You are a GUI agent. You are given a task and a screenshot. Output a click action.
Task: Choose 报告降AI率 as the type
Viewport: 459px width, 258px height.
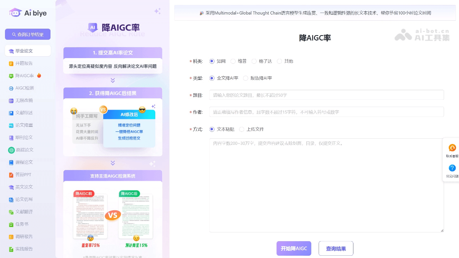tap(246, 78)
